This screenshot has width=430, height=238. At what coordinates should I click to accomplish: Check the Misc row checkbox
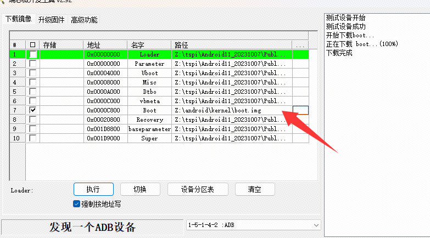coord(33,82)
